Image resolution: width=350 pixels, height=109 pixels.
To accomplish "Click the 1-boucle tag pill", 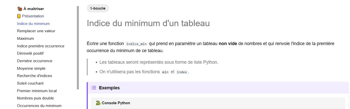I will pos(98,8).
